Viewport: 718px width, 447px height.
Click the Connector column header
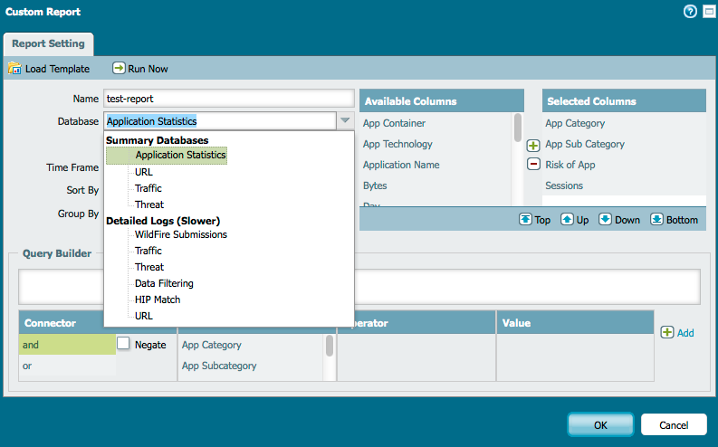point(62,322)
